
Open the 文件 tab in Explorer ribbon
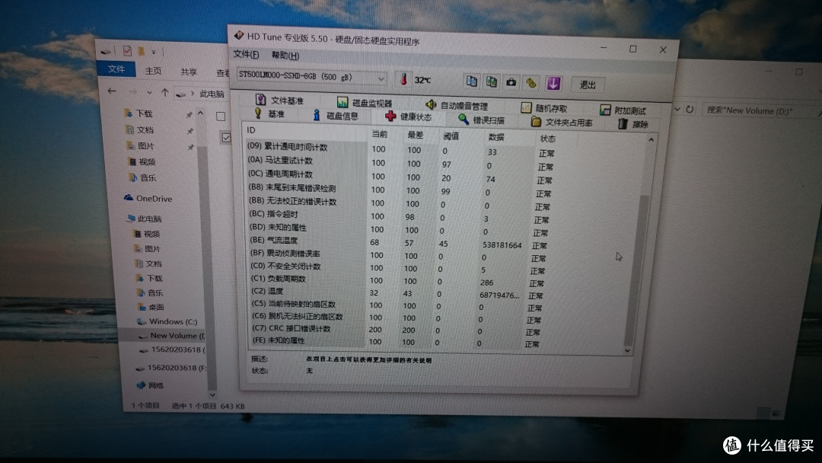point(116,69)
